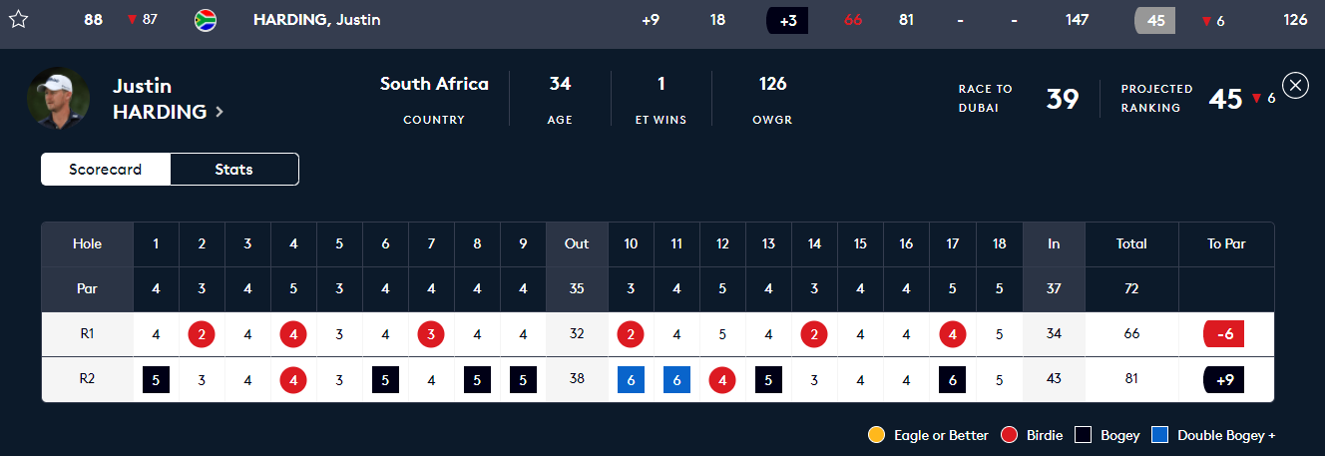Star Justin Harding as a favorite player
Screen dimensions: 1325x456
(x=18, y=20)
